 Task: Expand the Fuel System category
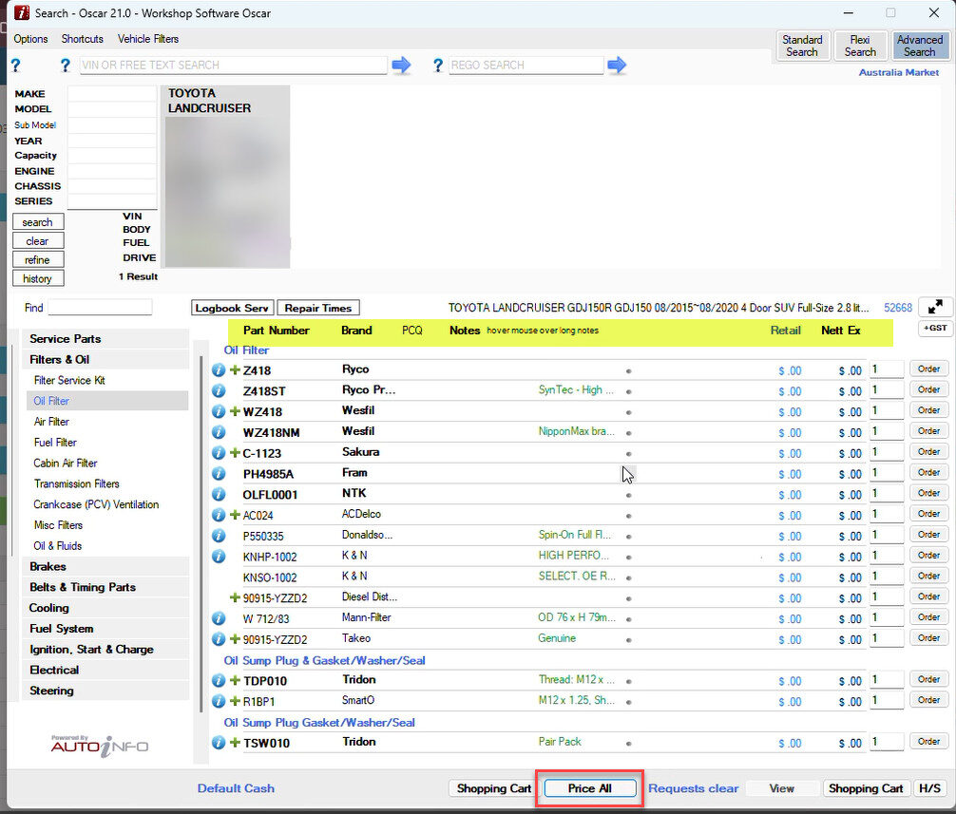[x=105, y=629]
